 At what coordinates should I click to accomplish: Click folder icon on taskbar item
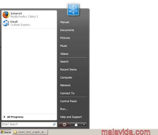tap(15, 132)
